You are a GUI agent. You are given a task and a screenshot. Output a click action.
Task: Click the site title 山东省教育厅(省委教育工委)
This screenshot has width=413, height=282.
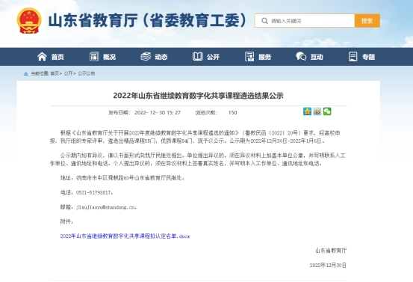click(148, 21)
